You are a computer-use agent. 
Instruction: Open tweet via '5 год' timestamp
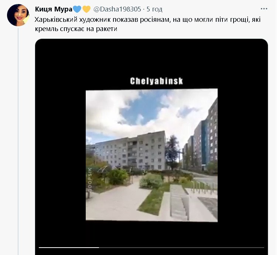tap(154, 9)
